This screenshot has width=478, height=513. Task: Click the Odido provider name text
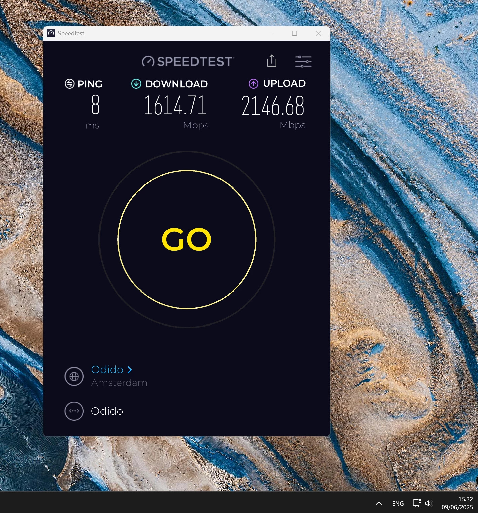coord(107,411)
